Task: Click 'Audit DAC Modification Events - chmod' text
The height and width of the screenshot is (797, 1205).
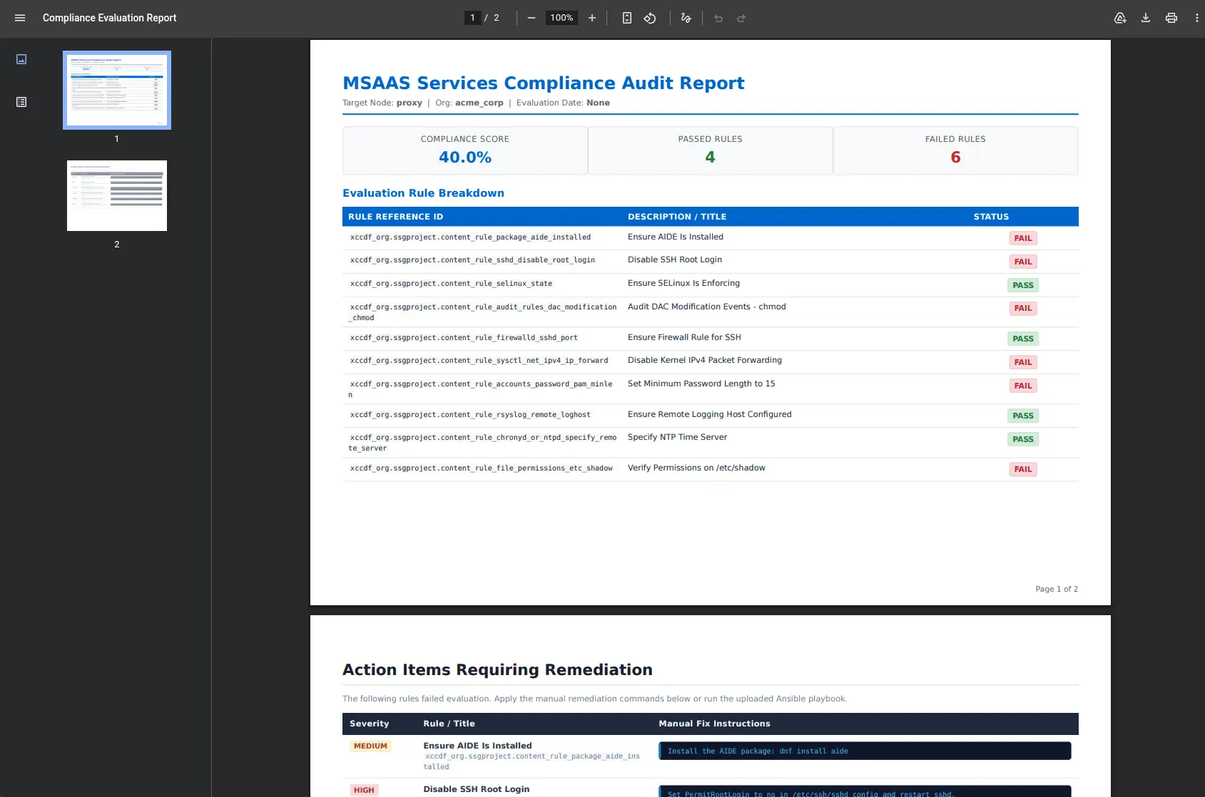Action: pyautogui.click(x=706, y=307)
